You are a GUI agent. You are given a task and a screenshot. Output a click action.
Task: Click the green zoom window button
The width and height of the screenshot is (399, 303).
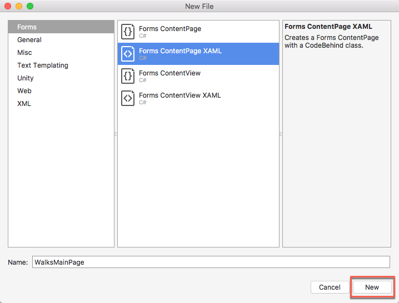click(x=30, y=6)
